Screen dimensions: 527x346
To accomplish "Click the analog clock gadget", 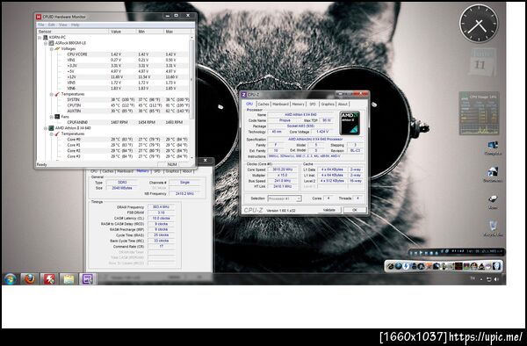I will click(479, 24).
